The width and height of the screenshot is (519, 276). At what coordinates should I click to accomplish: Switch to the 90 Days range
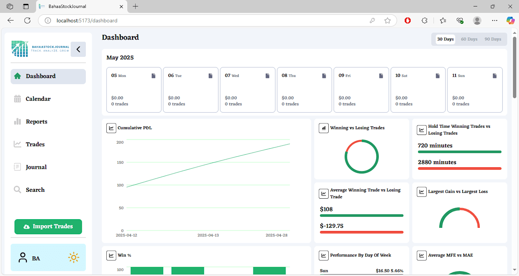coord(493,39)
